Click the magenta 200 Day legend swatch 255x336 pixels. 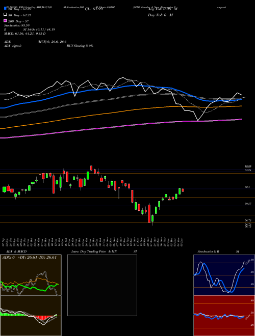coord(6,20)
